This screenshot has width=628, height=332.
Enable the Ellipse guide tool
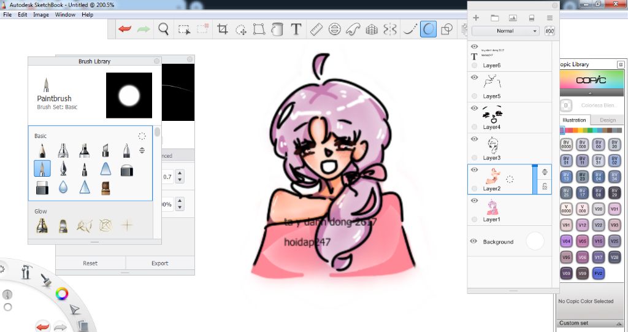click(334, 29)
